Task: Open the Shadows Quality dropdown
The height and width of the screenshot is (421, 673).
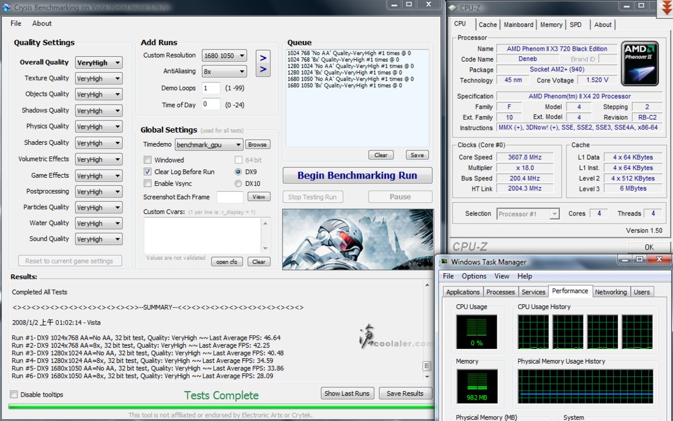Action: click(x=99, y=111)
